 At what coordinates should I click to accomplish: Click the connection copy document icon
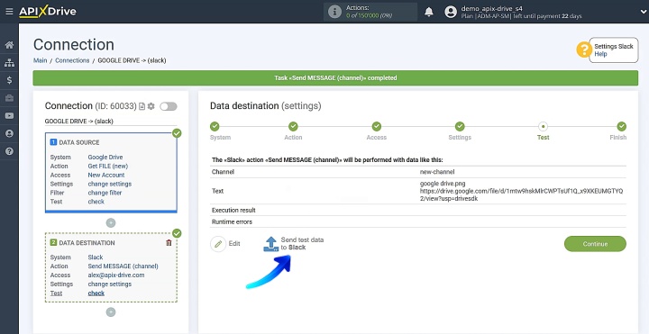coord(142,106)
